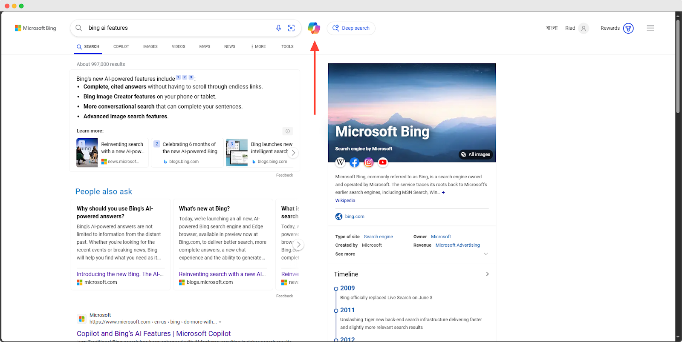This screenshot has height=342, width=682.
Task: Open Rewards trophy icon
Action: (628, 28)
